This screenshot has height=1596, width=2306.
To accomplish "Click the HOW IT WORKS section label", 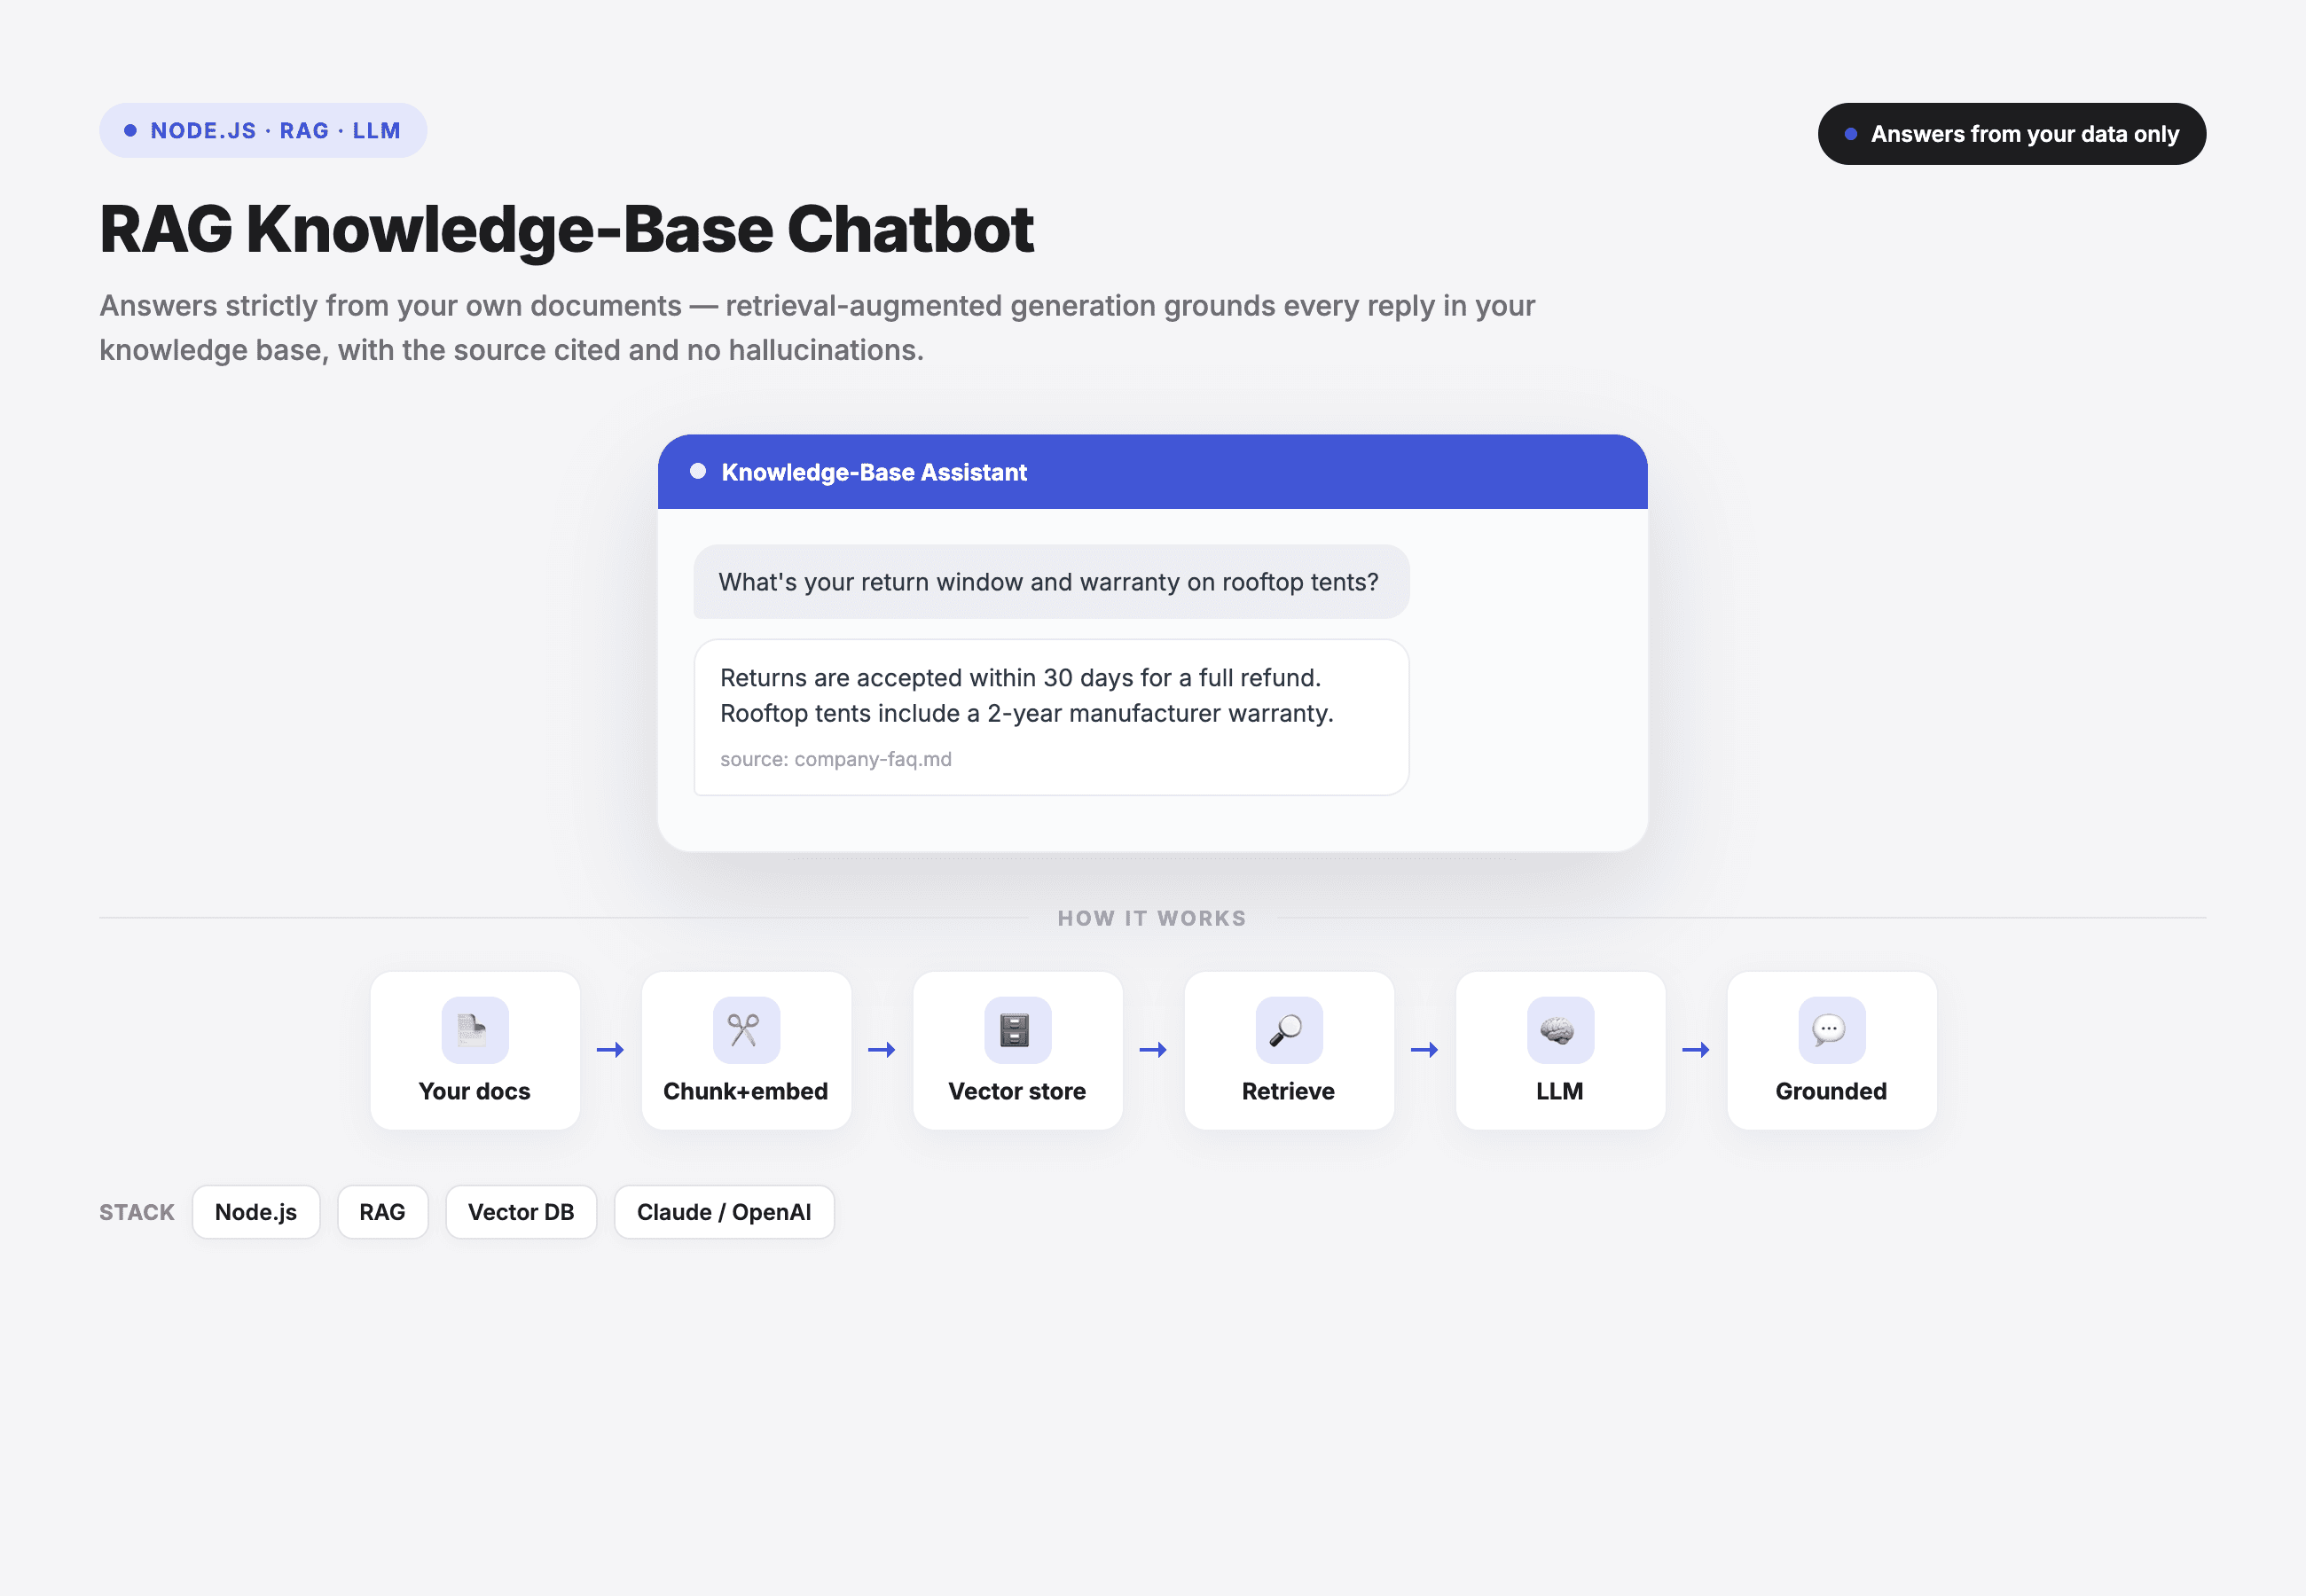I will 1152,918.
